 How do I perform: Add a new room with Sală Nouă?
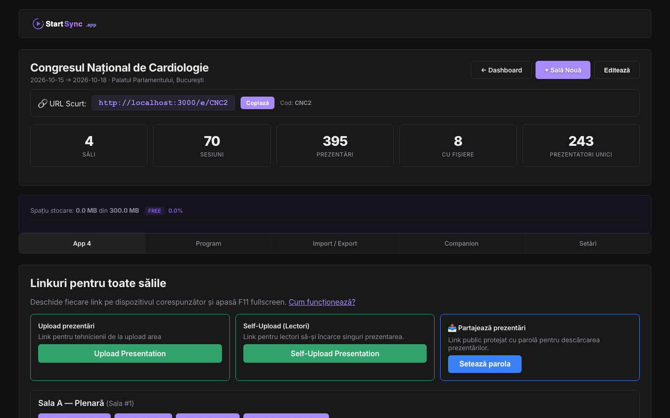click(563, 70)
